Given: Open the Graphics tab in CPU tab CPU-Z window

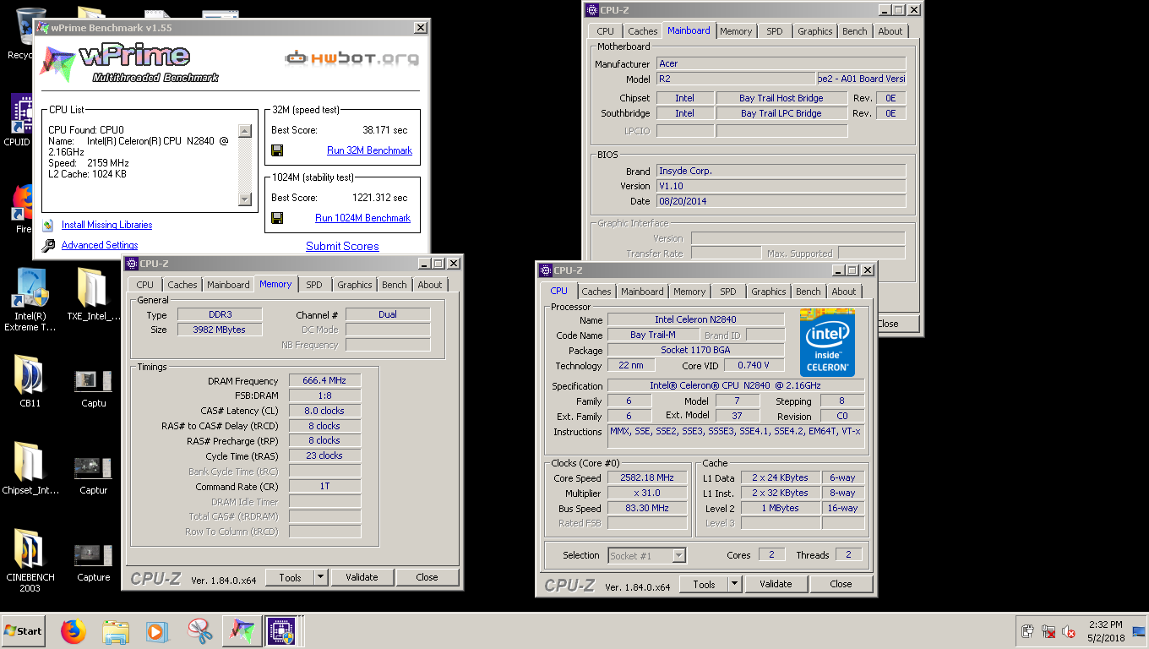Looking at the screenshot, I should [x=768, y=292].
